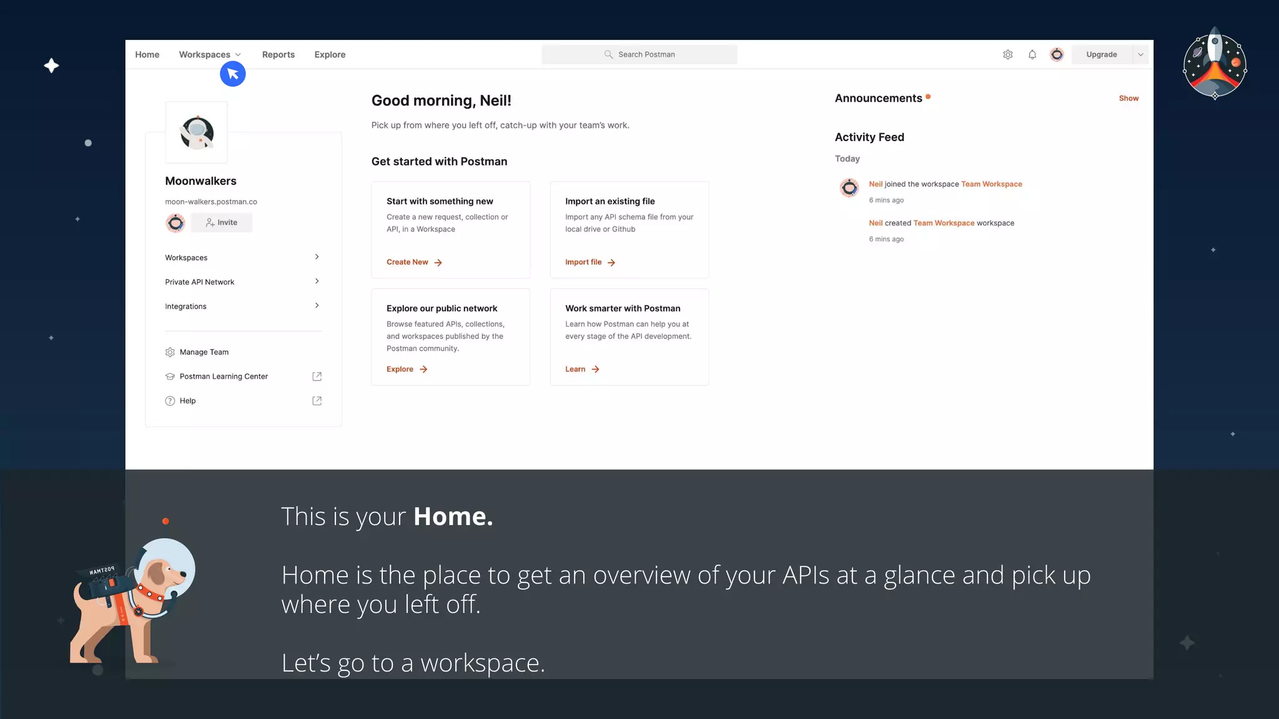Click 'Work smarter with Postman' card title

pyautogui.click(x=623, y=308)
